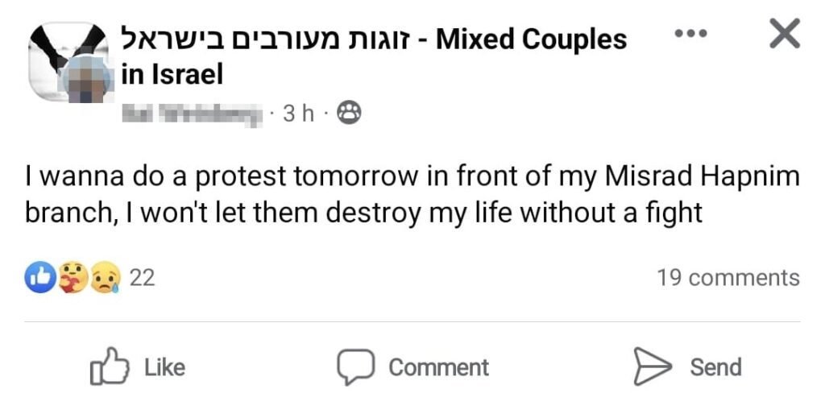Click the blue Like reaction emoji
This screenshot has height=410, width=825.
coord(40,278)
